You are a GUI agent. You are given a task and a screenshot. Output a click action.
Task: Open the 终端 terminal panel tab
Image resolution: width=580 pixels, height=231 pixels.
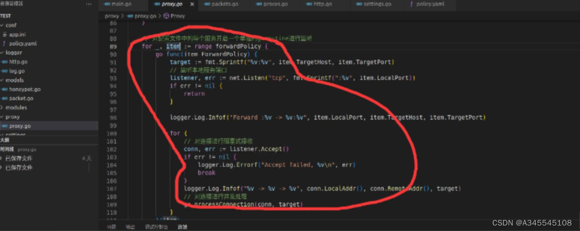tap(182, 227)
